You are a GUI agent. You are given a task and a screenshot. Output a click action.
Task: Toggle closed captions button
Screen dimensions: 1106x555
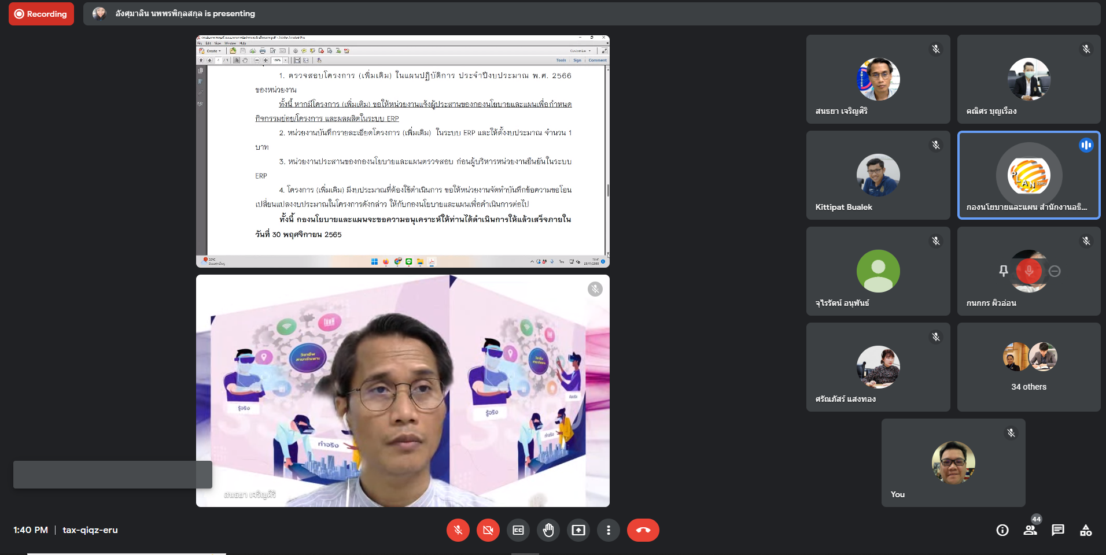click(x=518, y=530)
